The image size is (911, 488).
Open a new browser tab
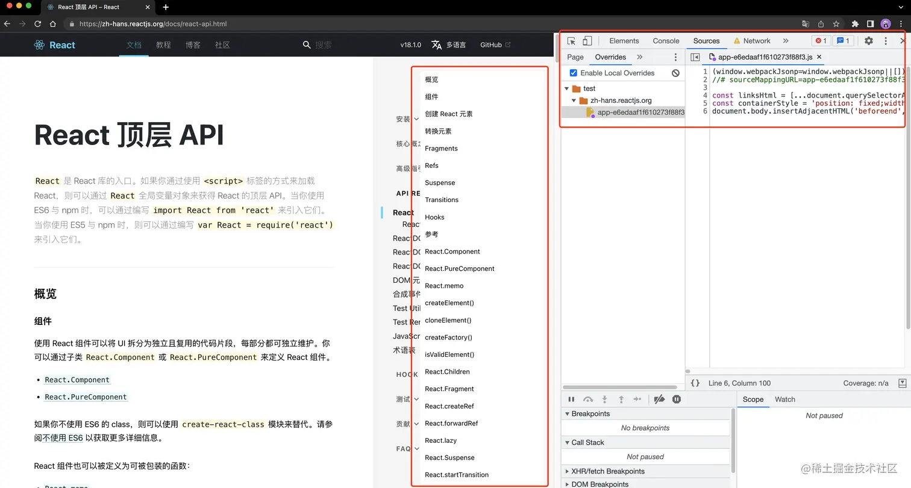tap(166, 7)
